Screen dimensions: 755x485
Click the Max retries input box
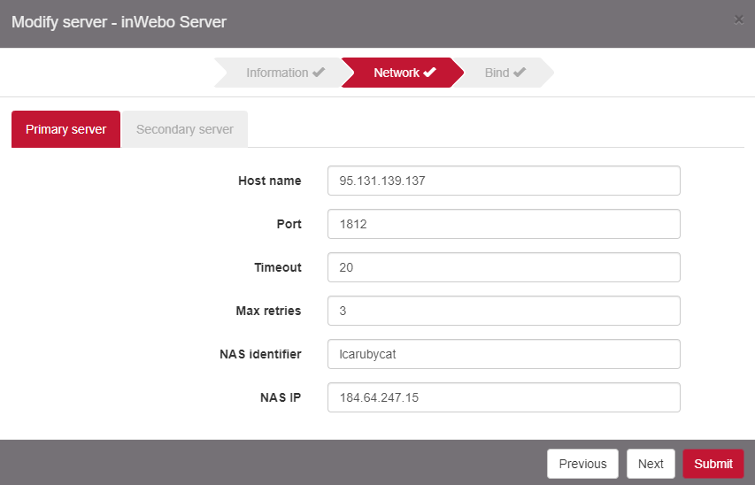click(503, 311)
